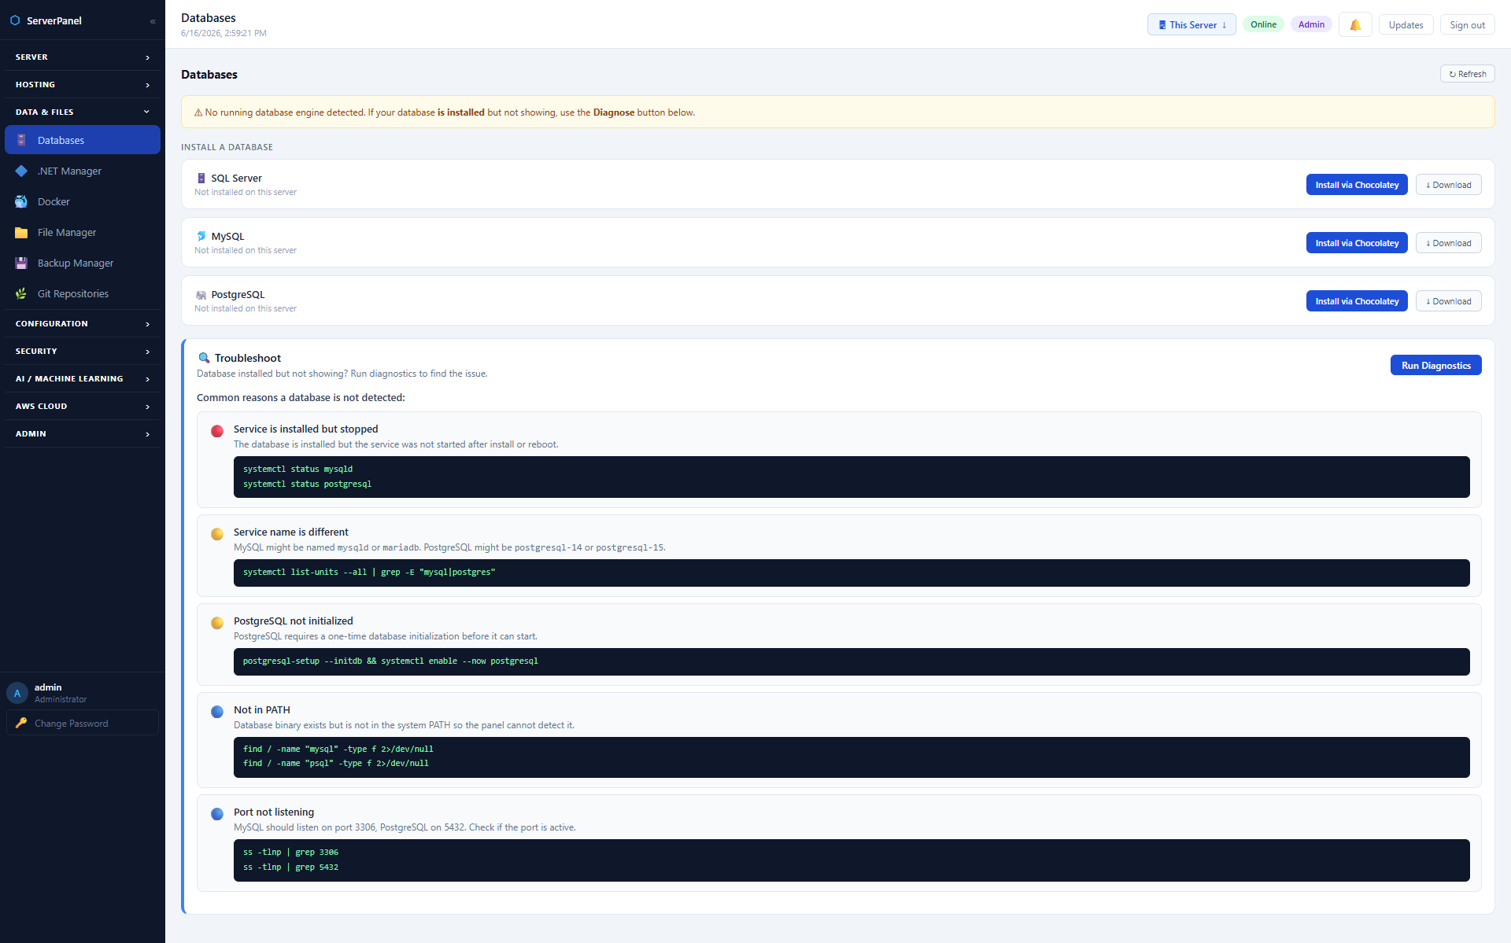Click the Git Repositories branch icon
This screenshot has height=943, width=1511.
[x=21, y=293]
